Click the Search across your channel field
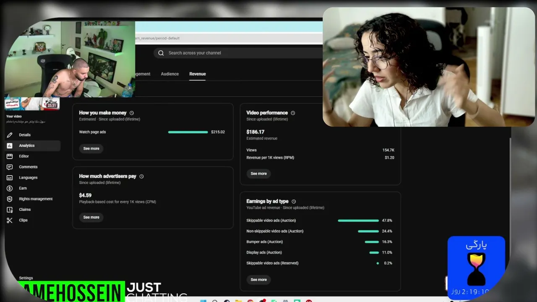The height and width of the screenshot is (302, 537). coord(238,53)
